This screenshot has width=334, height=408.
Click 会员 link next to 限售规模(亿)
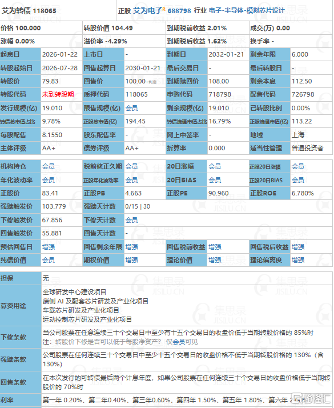pos(131,108)
